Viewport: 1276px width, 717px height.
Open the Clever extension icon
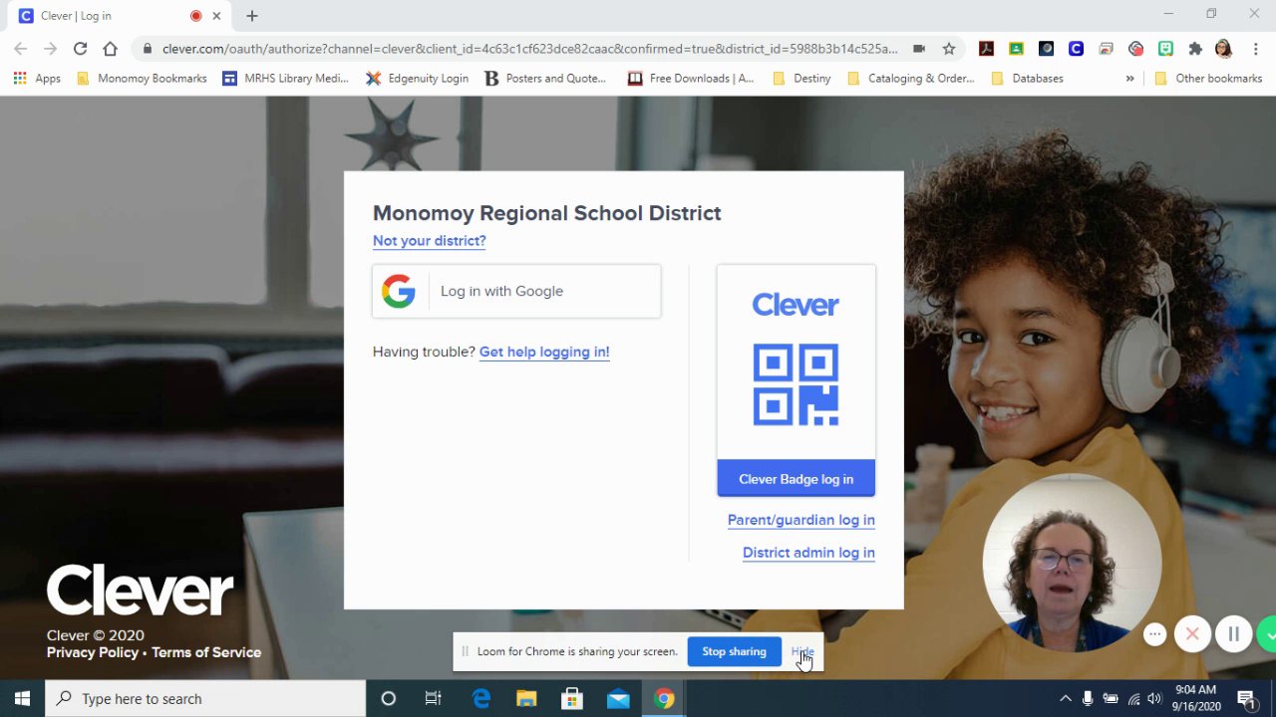click(1076, 49)
